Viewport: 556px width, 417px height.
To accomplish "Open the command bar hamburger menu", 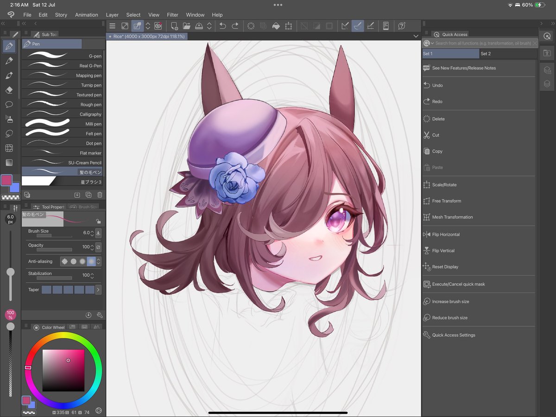I will [112, 26].
